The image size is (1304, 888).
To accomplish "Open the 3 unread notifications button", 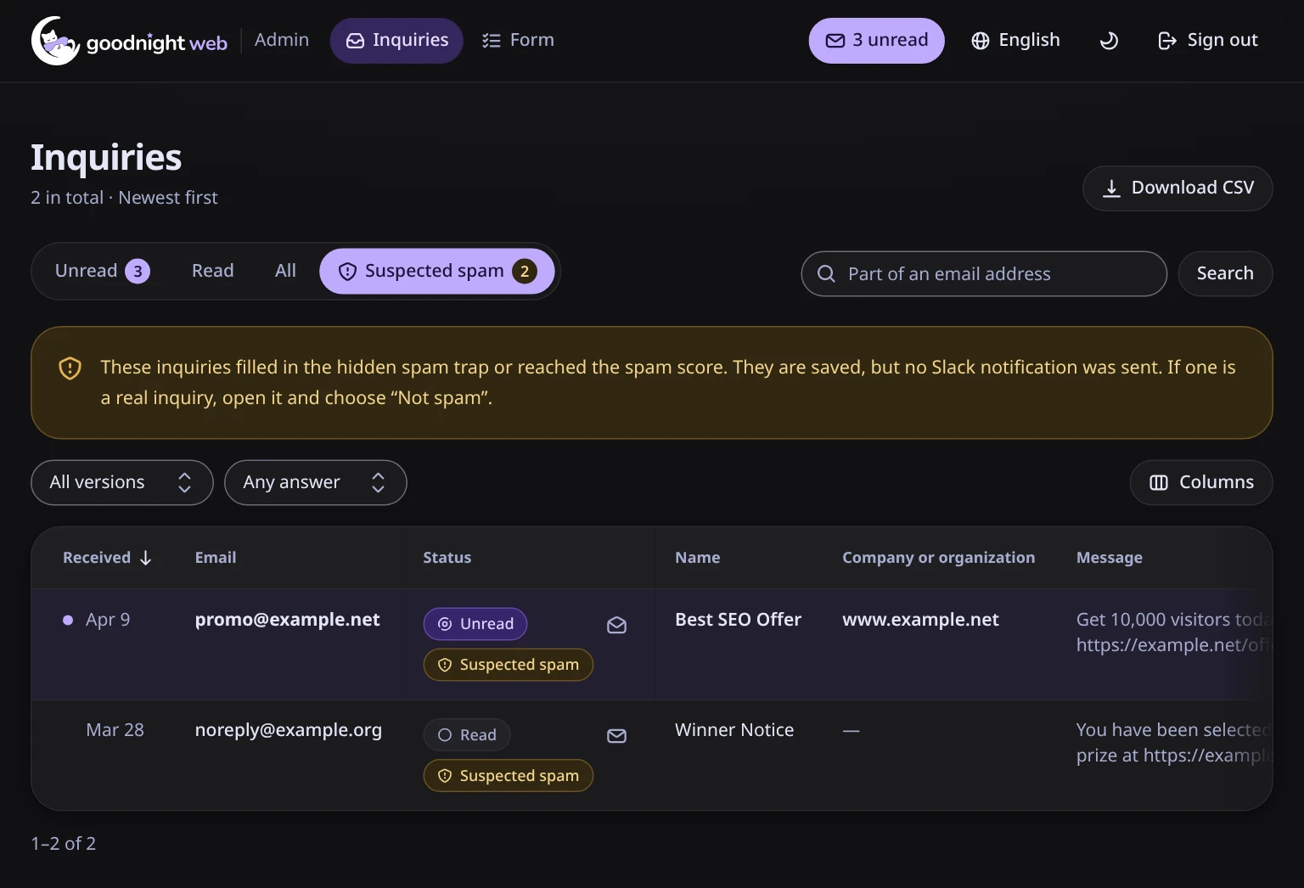I will (x=876, y=41).
